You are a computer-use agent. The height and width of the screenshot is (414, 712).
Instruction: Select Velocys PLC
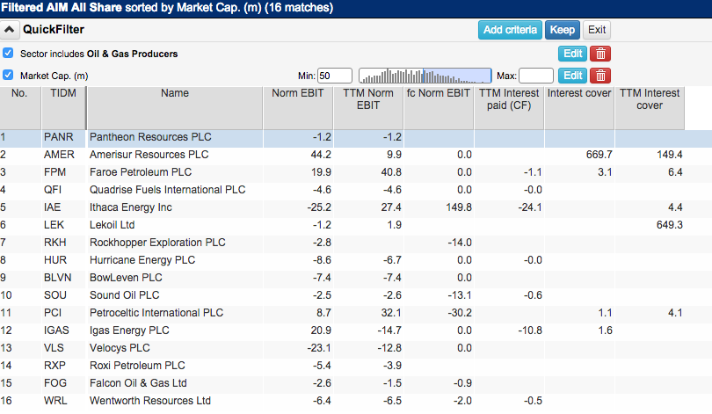click(x=120, y=348)
